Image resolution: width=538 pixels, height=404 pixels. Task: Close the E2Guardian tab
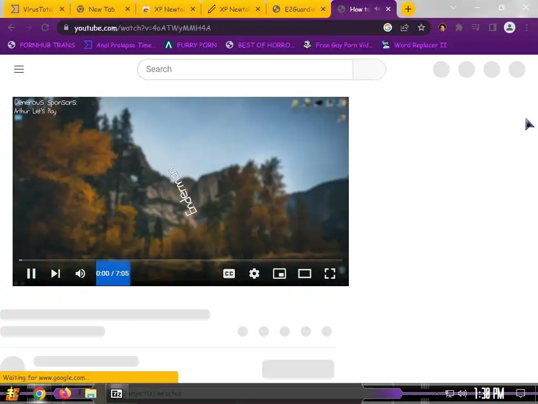pos(323,9)
